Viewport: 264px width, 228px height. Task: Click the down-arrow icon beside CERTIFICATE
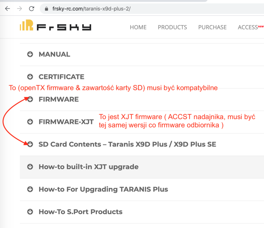click(x=30, y=77)
